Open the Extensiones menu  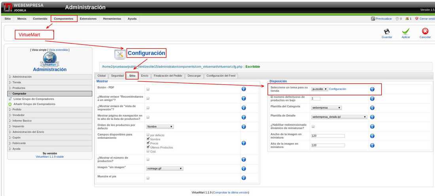(x=88, y=19)
